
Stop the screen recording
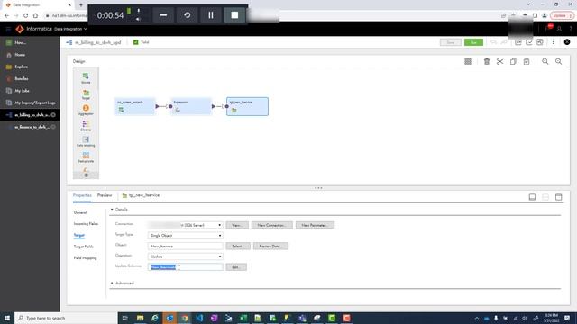234,15
